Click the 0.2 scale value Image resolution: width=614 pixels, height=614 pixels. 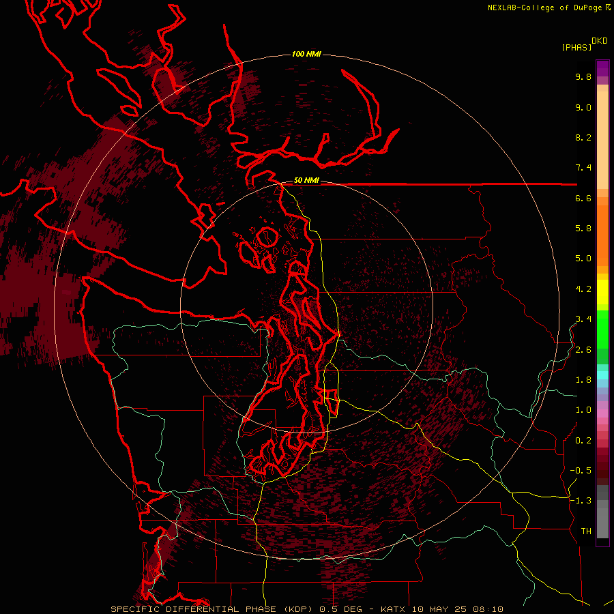tap(583, 441)
